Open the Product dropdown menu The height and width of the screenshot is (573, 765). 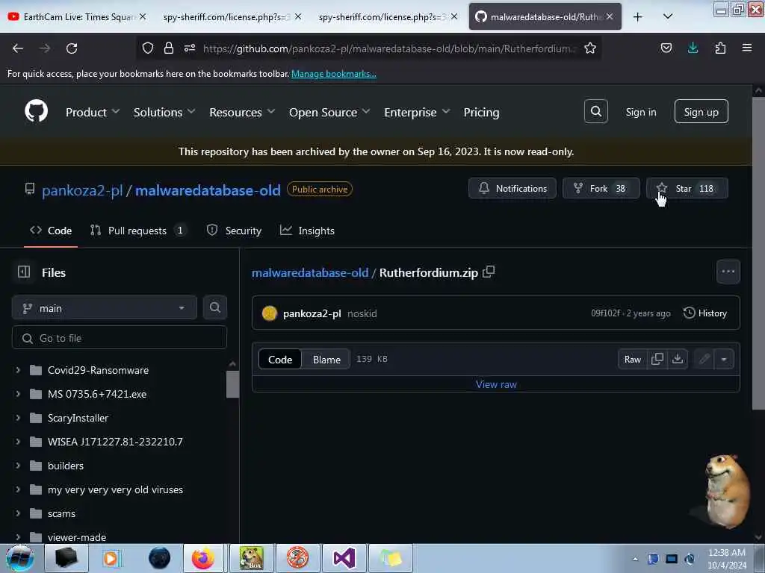(x=93, y=112)
